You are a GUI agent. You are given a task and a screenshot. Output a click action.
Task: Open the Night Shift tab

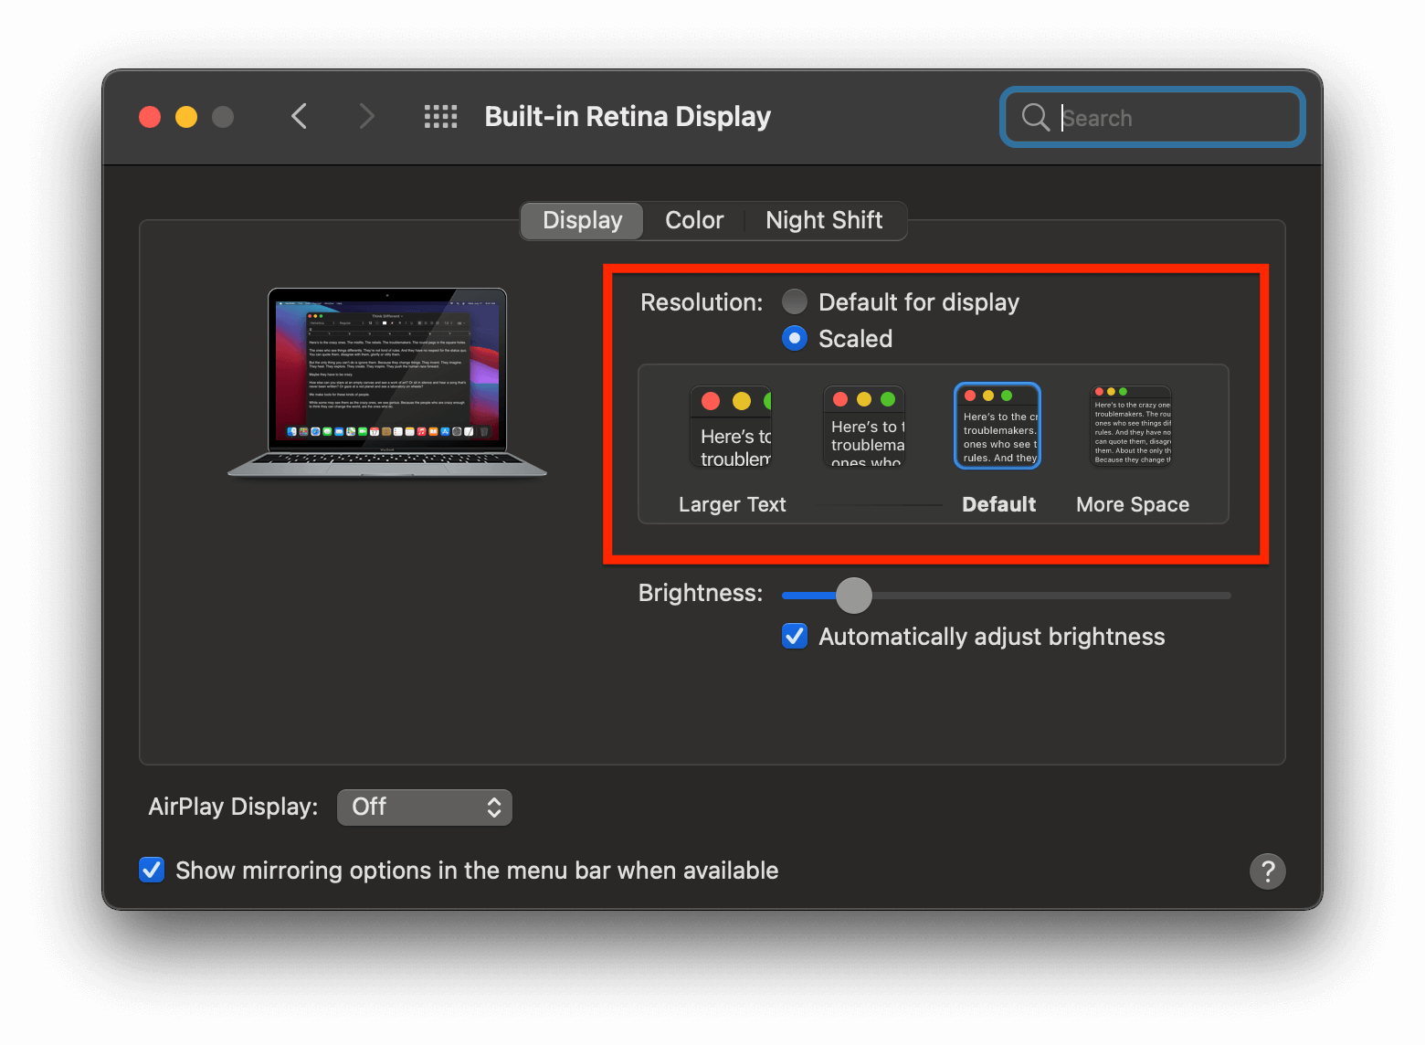(x=823, y=220)
